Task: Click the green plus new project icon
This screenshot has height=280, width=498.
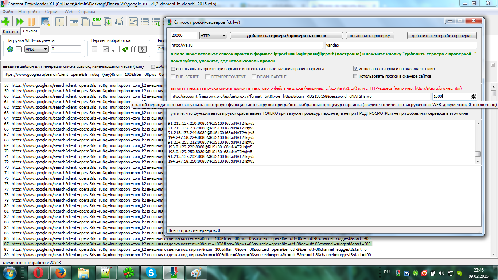Action: tap(6, 22)
